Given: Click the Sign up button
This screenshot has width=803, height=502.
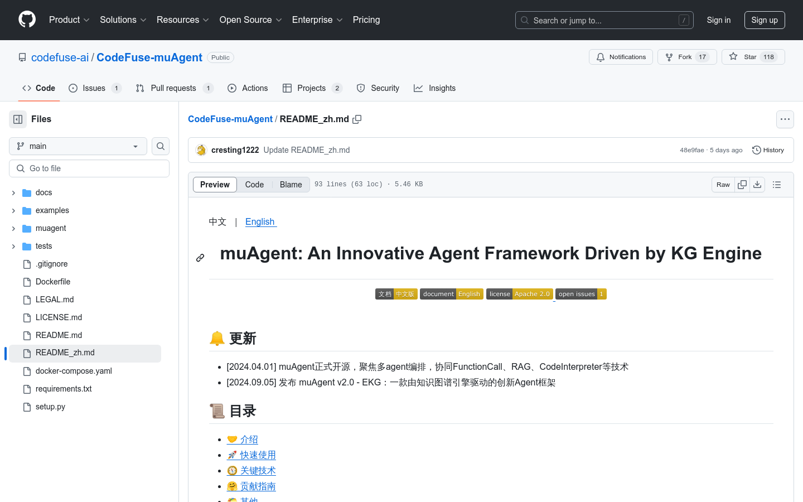Looking at the screenshot, I should [x=765, y=20].
